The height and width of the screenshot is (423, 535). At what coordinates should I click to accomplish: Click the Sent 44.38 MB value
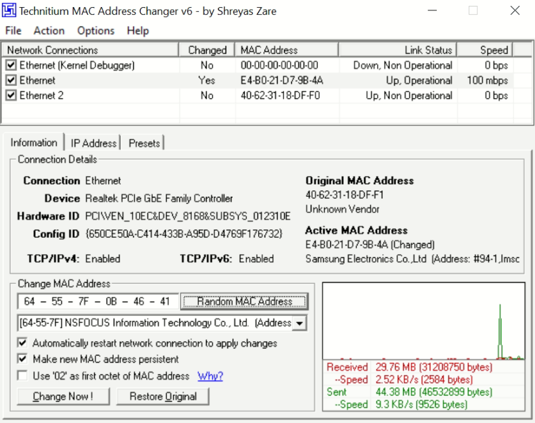[x=434, y=392]
